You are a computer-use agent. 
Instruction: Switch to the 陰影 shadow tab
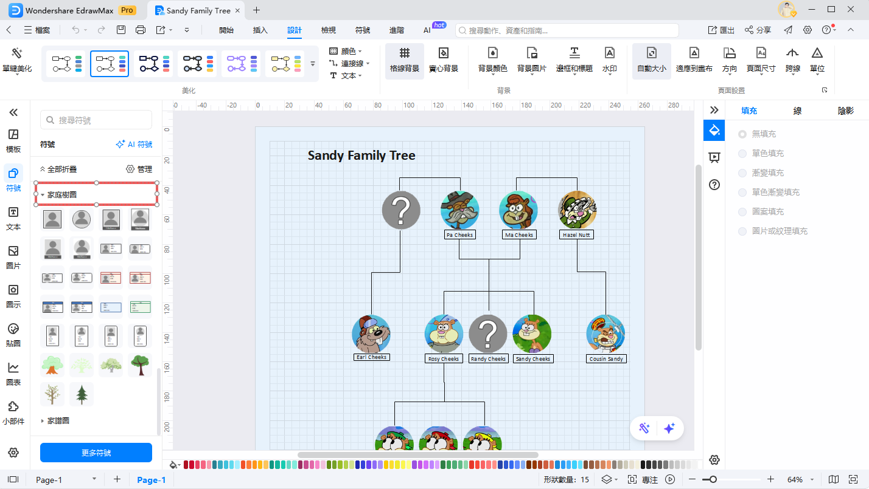click(845, 111)
